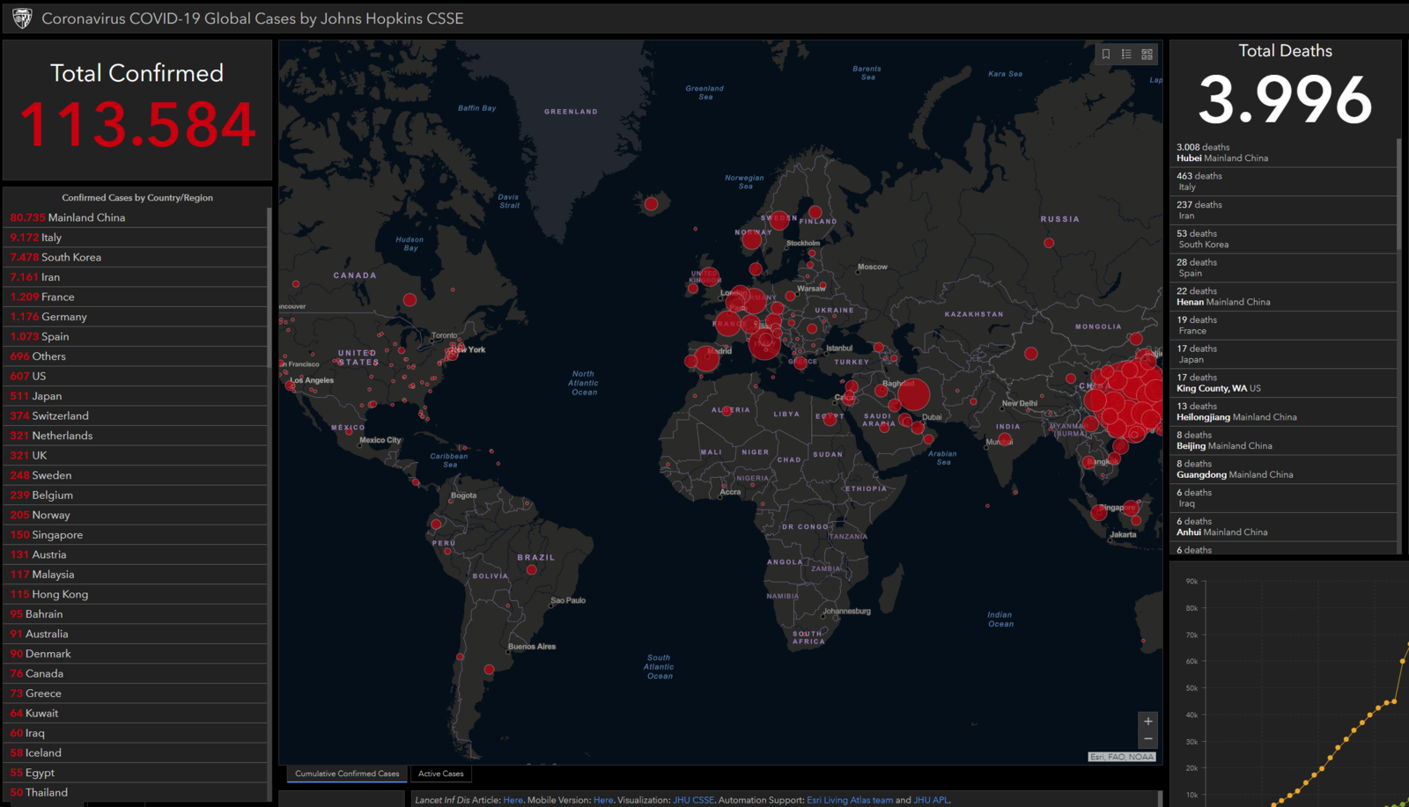Select Sweden row with 248 cases
1409x807 pixels.
(135, 475)
